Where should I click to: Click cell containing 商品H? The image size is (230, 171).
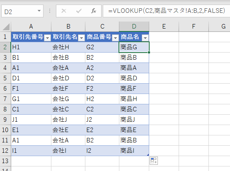pos(134,99)
